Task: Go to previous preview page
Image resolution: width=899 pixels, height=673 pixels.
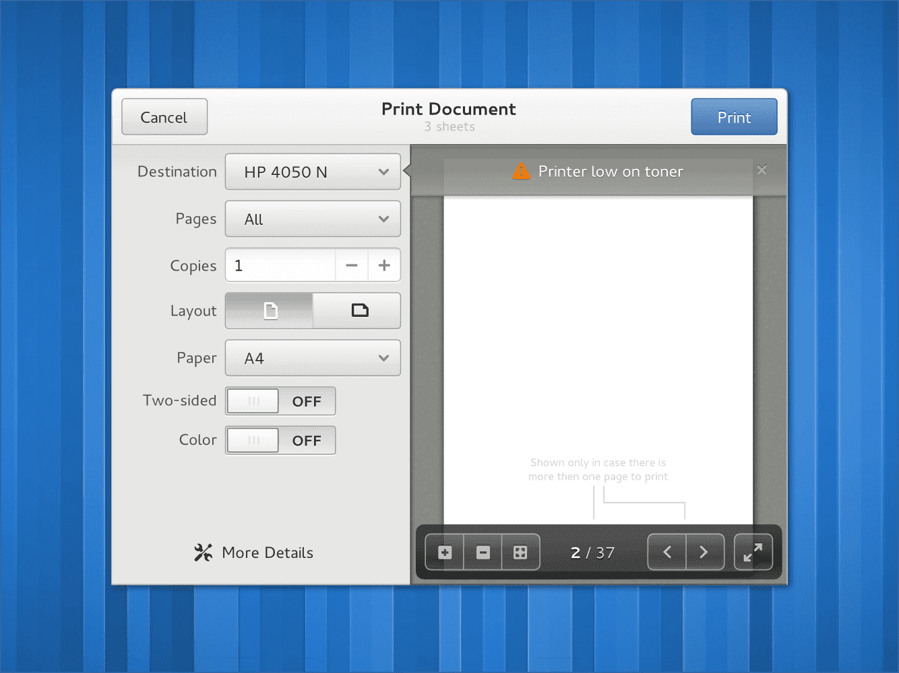Action: click(667, 553)
